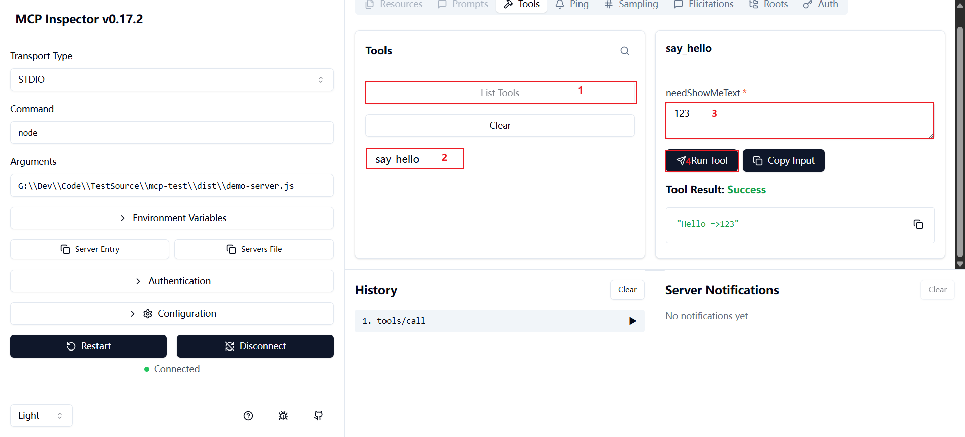This screenshot has height=437, width=965.
Task: Expand the tools/call history entry arrow
Action: point(633,321)
